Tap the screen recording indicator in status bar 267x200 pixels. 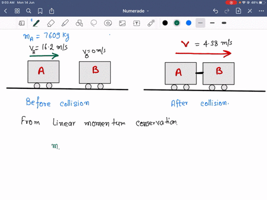coord(231,3)
